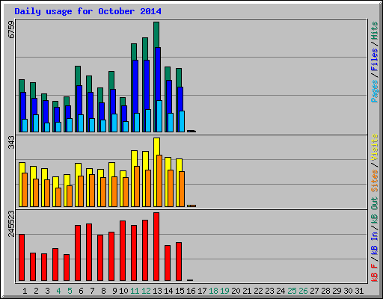Viewport: 383px width, 299px height.
Task: Click day 31 on the x-axis
Action: pos(359,291)
